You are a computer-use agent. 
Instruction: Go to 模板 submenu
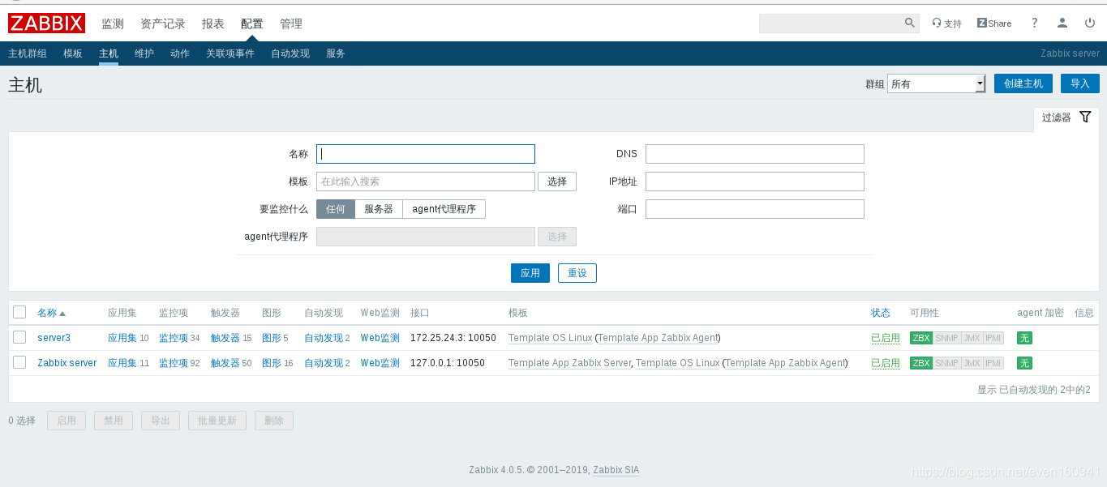click(x=73, y=53)
